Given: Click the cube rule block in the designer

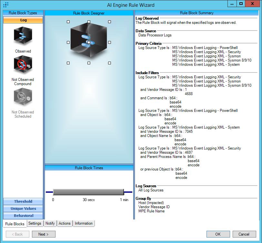Looking at the screenshot, I should [x=89, y=42].
